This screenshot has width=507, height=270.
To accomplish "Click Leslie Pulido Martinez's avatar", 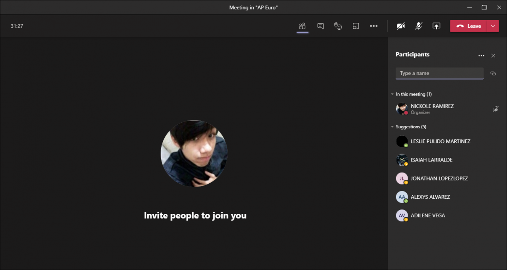I will point(402,141).
